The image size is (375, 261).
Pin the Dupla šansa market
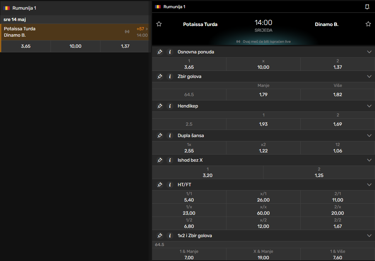(160, 136)
